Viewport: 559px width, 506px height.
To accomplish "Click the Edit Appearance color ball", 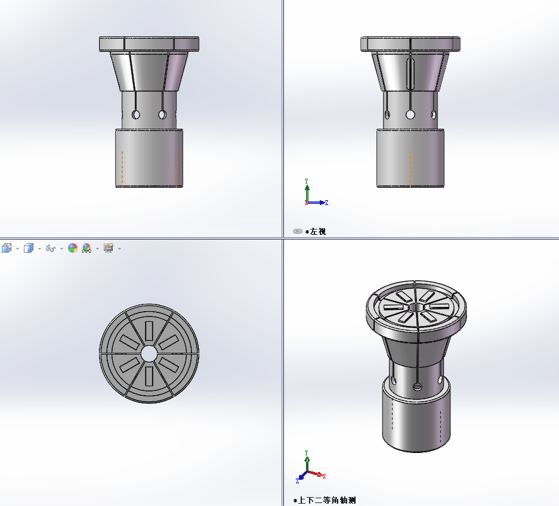I will point(73,248).
